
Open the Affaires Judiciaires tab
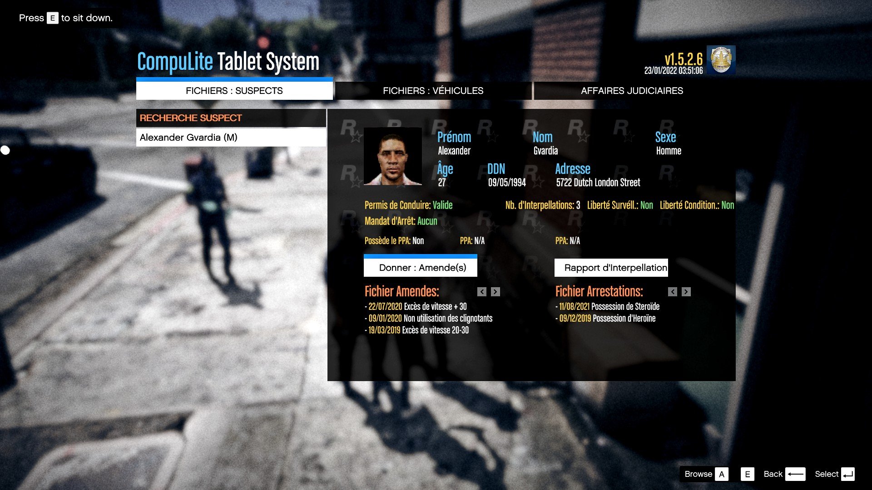(632, 91)
